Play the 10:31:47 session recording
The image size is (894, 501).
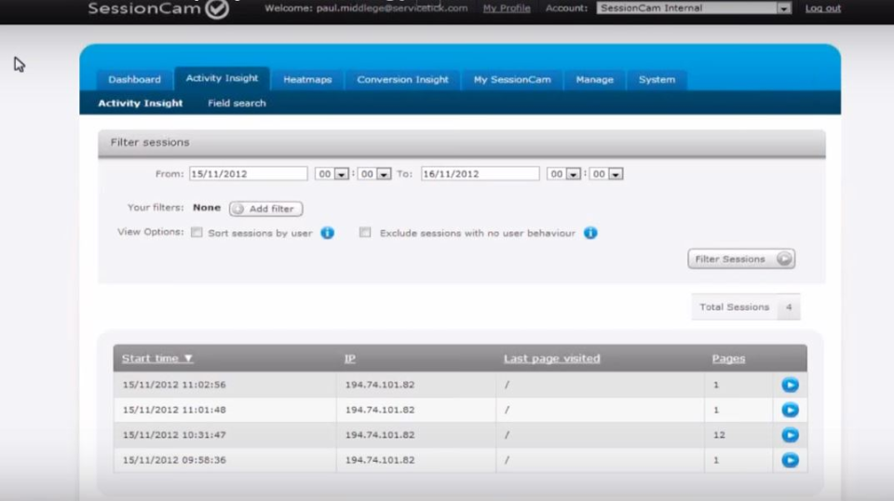pyautogui.click(x=790, y=435)
